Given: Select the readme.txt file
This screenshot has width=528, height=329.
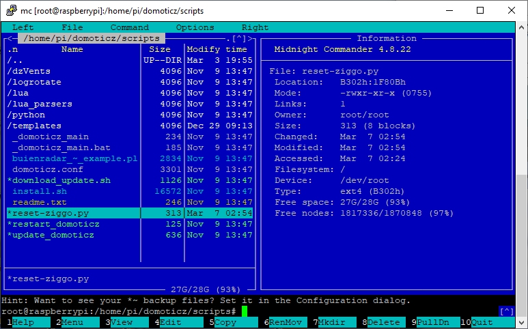Looking at the screenshot, I should click(130, 203).
